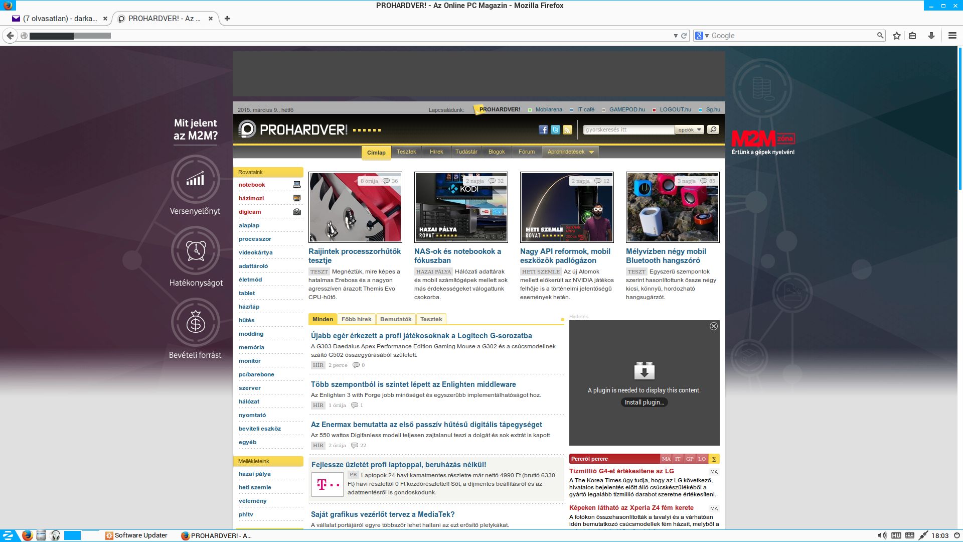Open the GAMEPOD.hu site link
Viewport: 963px width, 542px height.
[627, 109]
